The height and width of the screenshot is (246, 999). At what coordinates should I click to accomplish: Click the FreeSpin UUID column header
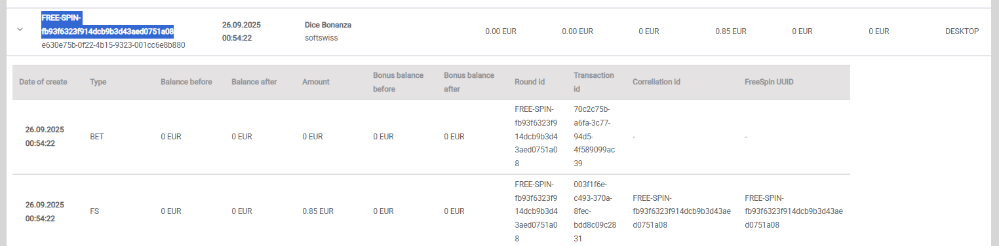(x=771, y=82)
